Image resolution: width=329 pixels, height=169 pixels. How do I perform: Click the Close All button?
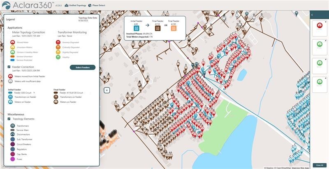click(319, 165)
